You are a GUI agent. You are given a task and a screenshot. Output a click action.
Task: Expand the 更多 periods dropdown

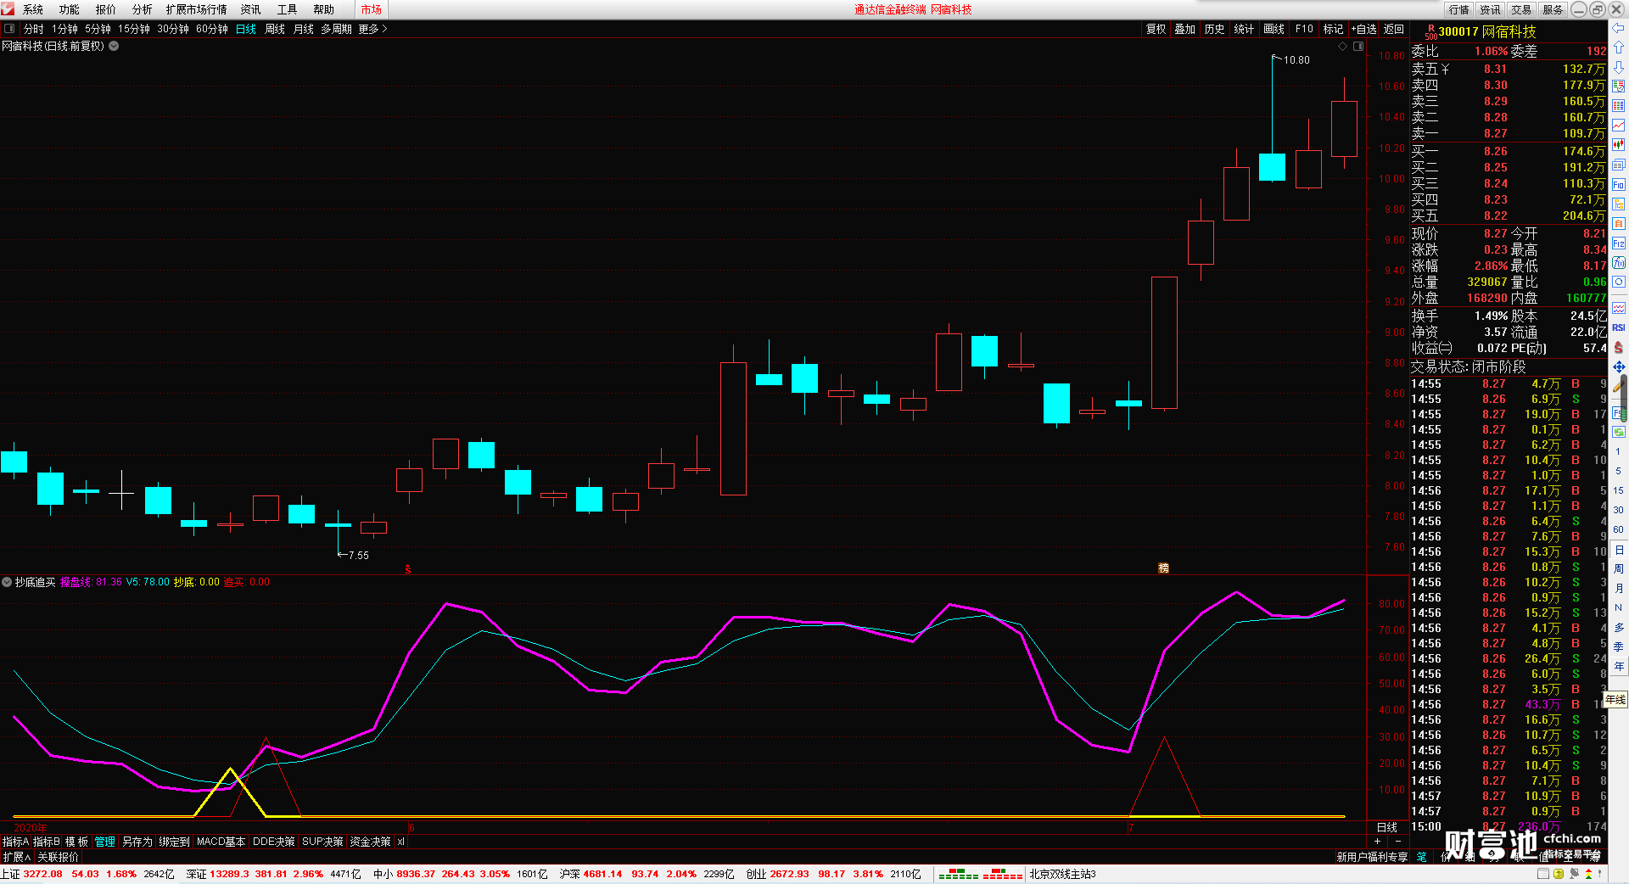(372, 29)
